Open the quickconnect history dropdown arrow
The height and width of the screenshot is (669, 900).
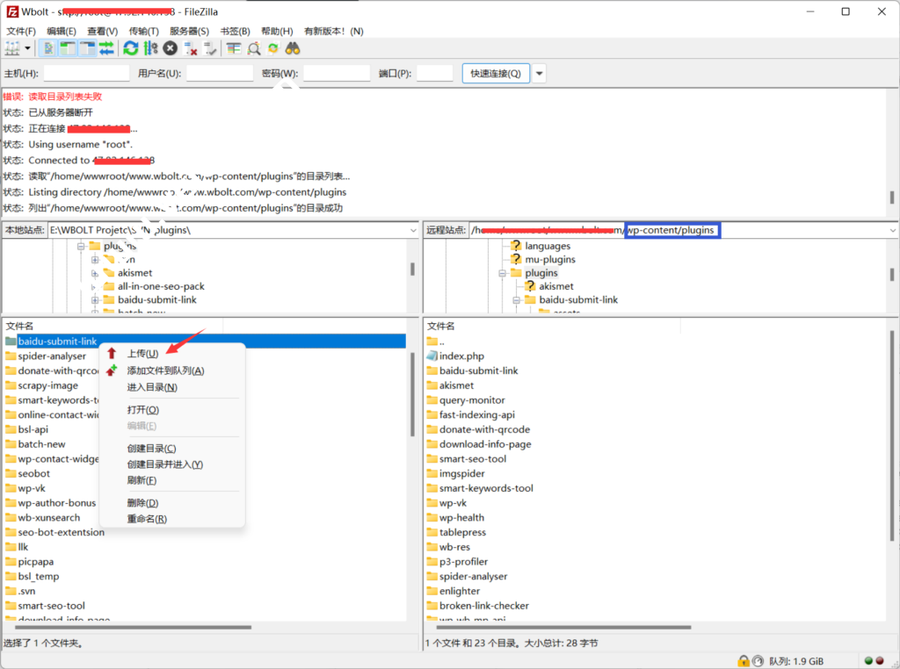(x=539, y=74)
